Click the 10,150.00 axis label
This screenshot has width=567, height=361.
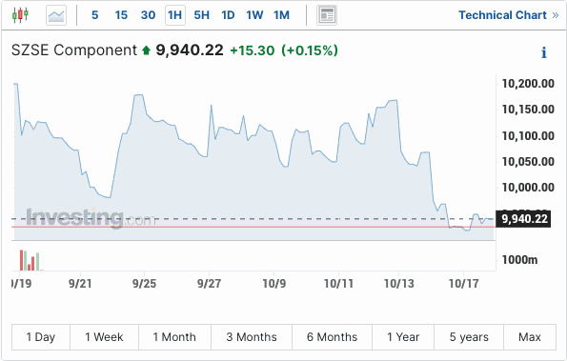coord(528,110)
